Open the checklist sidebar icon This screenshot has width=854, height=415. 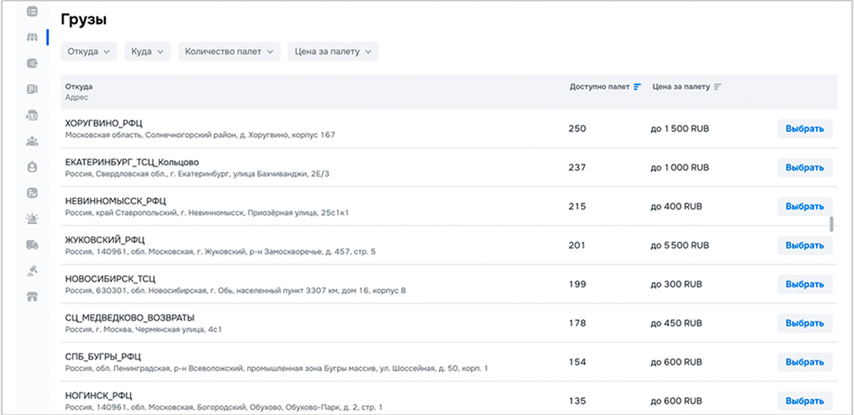(32, 193)
